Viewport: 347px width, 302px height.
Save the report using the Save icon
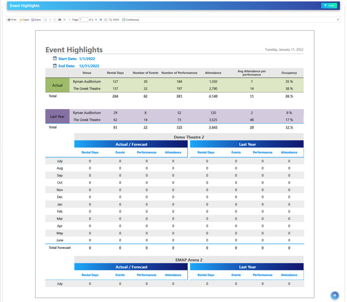(36, 19)
